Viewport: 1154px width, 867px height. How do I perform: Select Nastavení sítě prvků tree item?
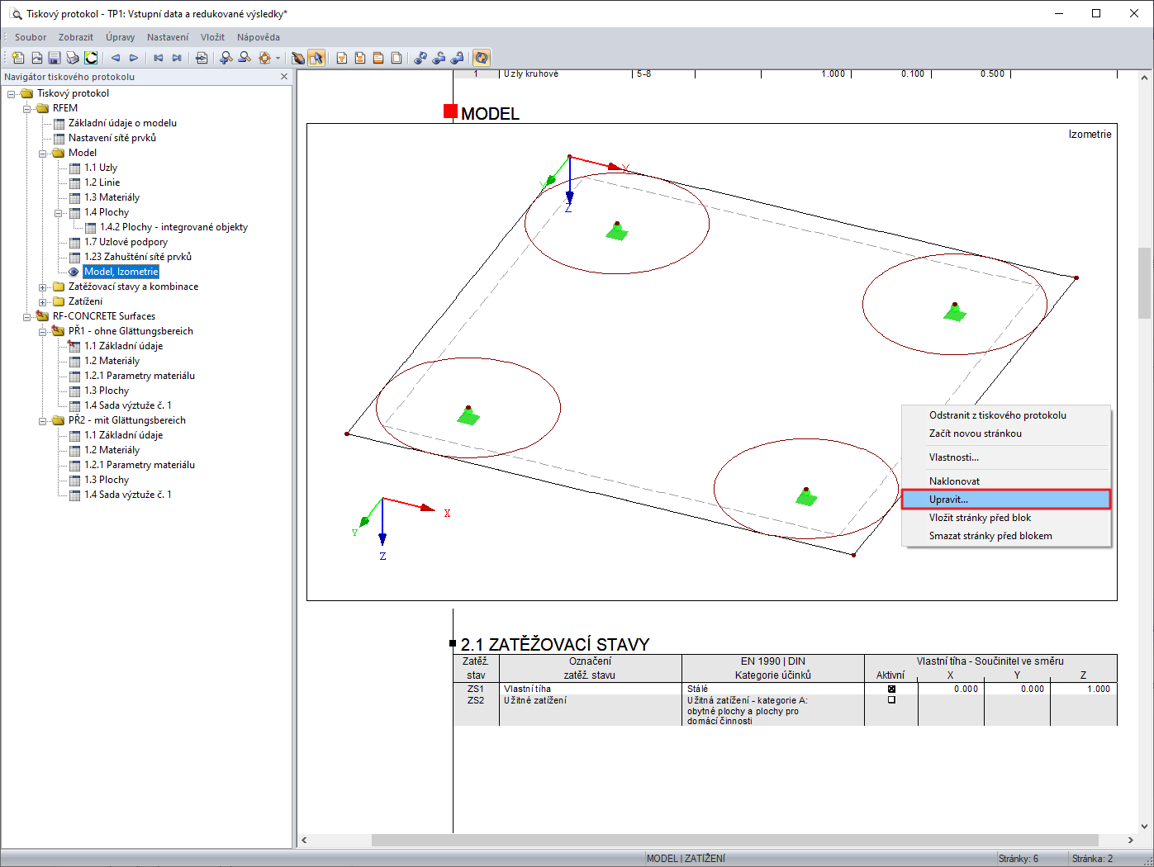[112, 138]
